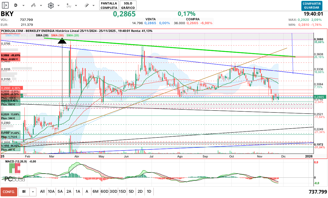
Task: Toggle the side panel icon
Action: tap(5, 5)
